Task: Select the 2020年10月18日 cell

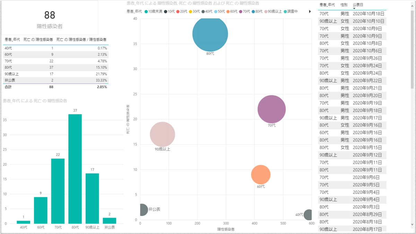Action: [x=369, y=14]
